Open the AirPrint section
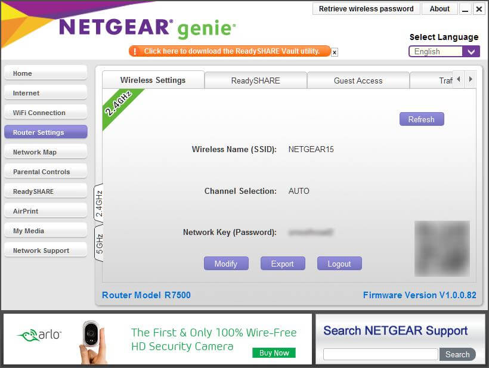Screen dimensions: 489x368 (x=46, y=211)
